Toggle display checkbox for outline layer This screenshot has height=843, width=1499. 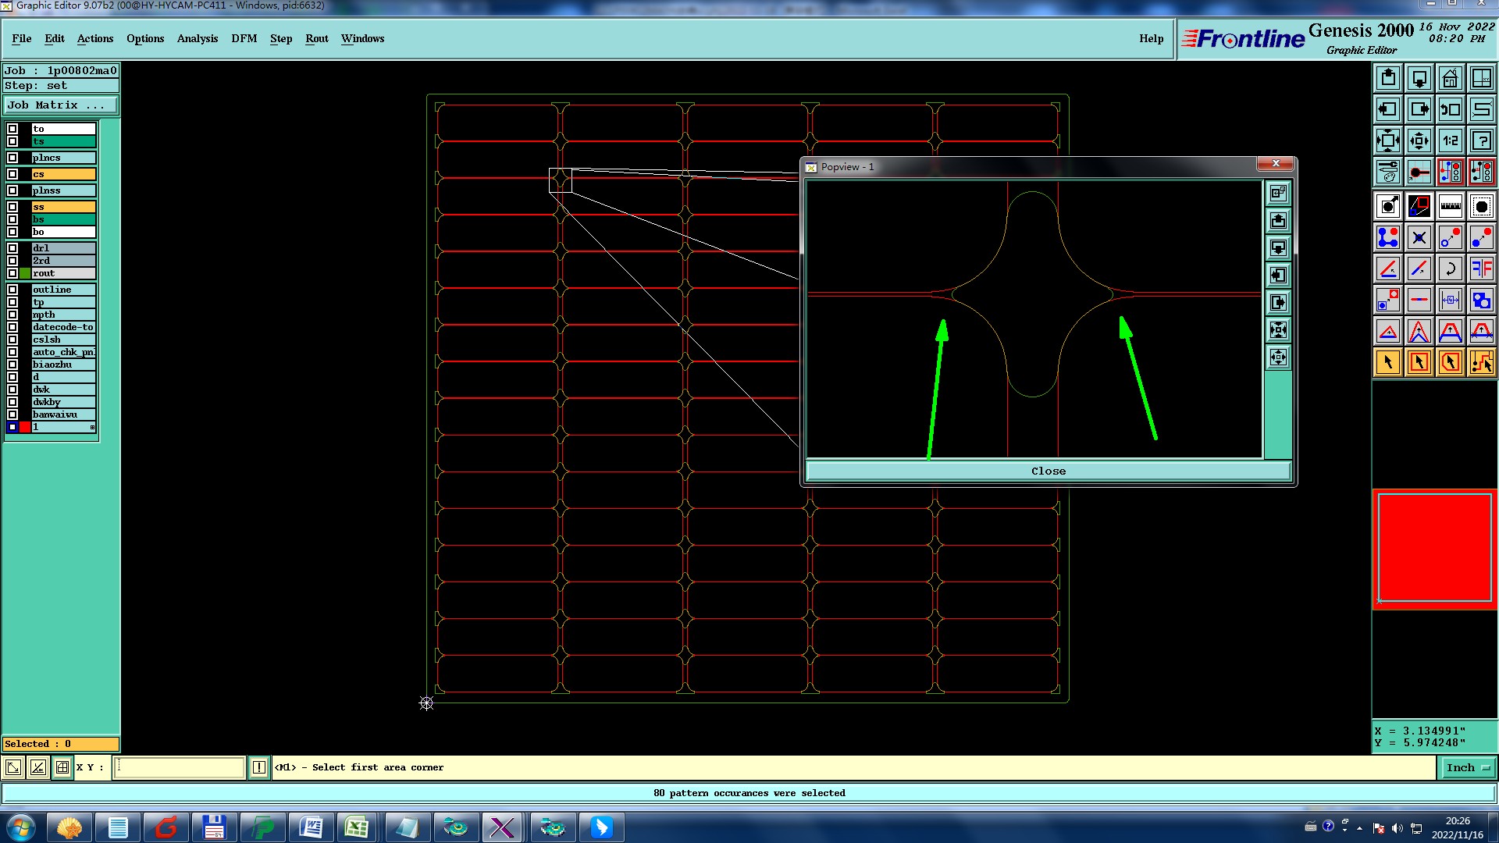12,290
